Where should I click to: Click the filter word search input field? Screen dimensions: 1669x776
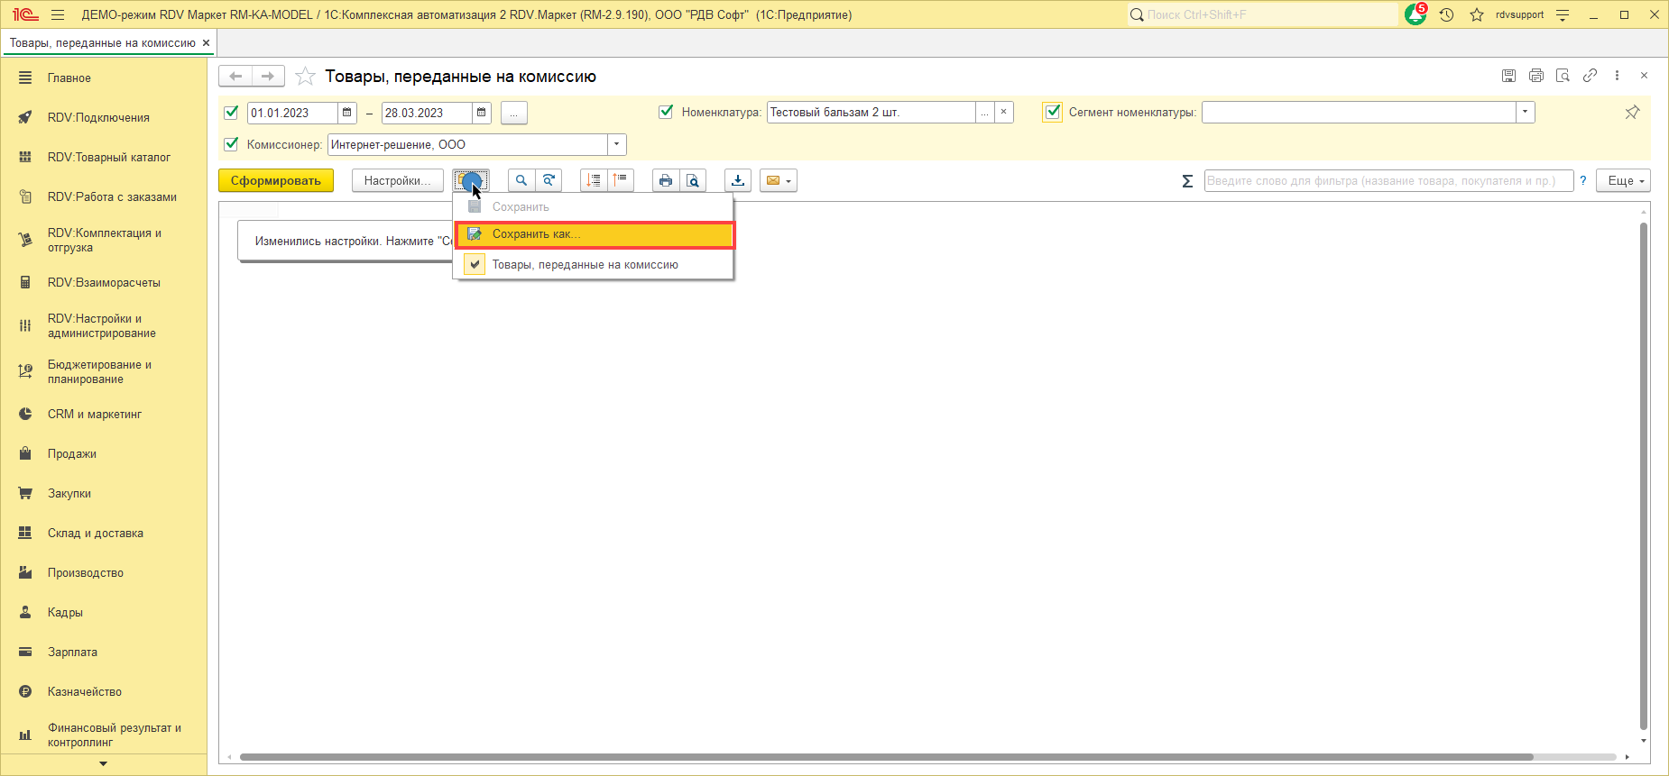tap(1388, 181)
